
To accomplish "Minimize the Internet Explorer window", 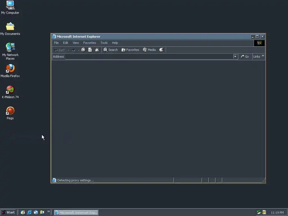I will [x=253, y=37].
